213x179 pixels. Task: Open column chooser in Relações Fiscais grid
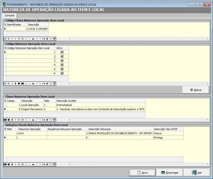5,129
